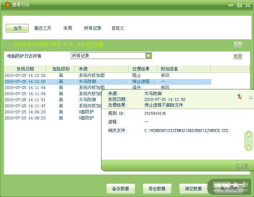
Task: Open the 所有记录 filter dropdown arrow
Action: pos(148,56)
